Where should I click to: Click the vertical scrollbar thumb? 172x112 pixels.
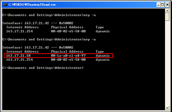point(167,17)
